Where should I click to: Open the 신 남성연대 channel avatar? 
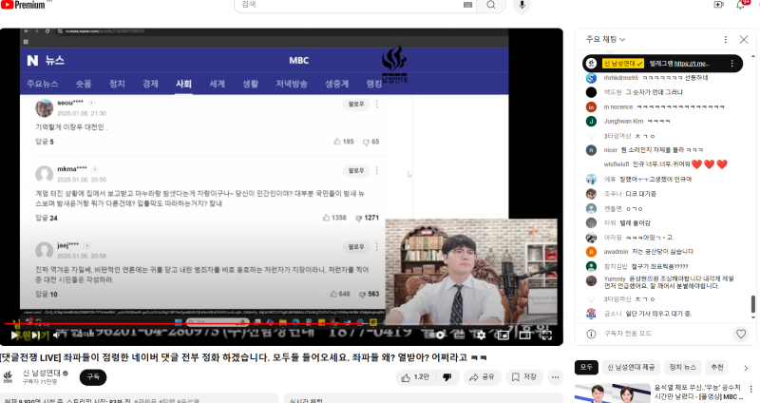(9, 376)
